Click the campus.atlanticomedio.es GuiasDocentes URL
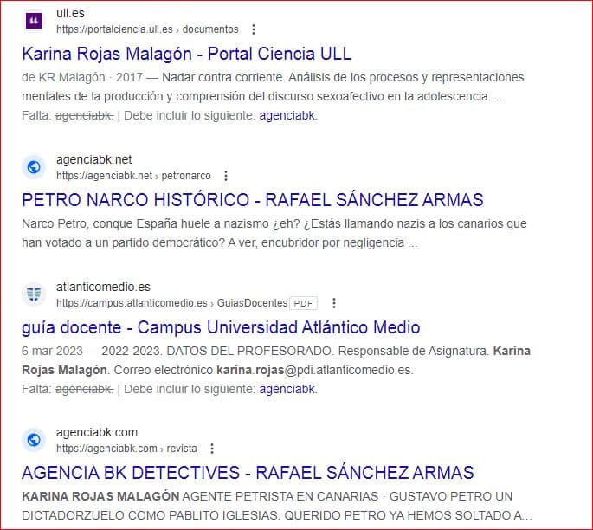Image resolution: width=593 pixels, height=530 pixels. click(x=172, y=303)
